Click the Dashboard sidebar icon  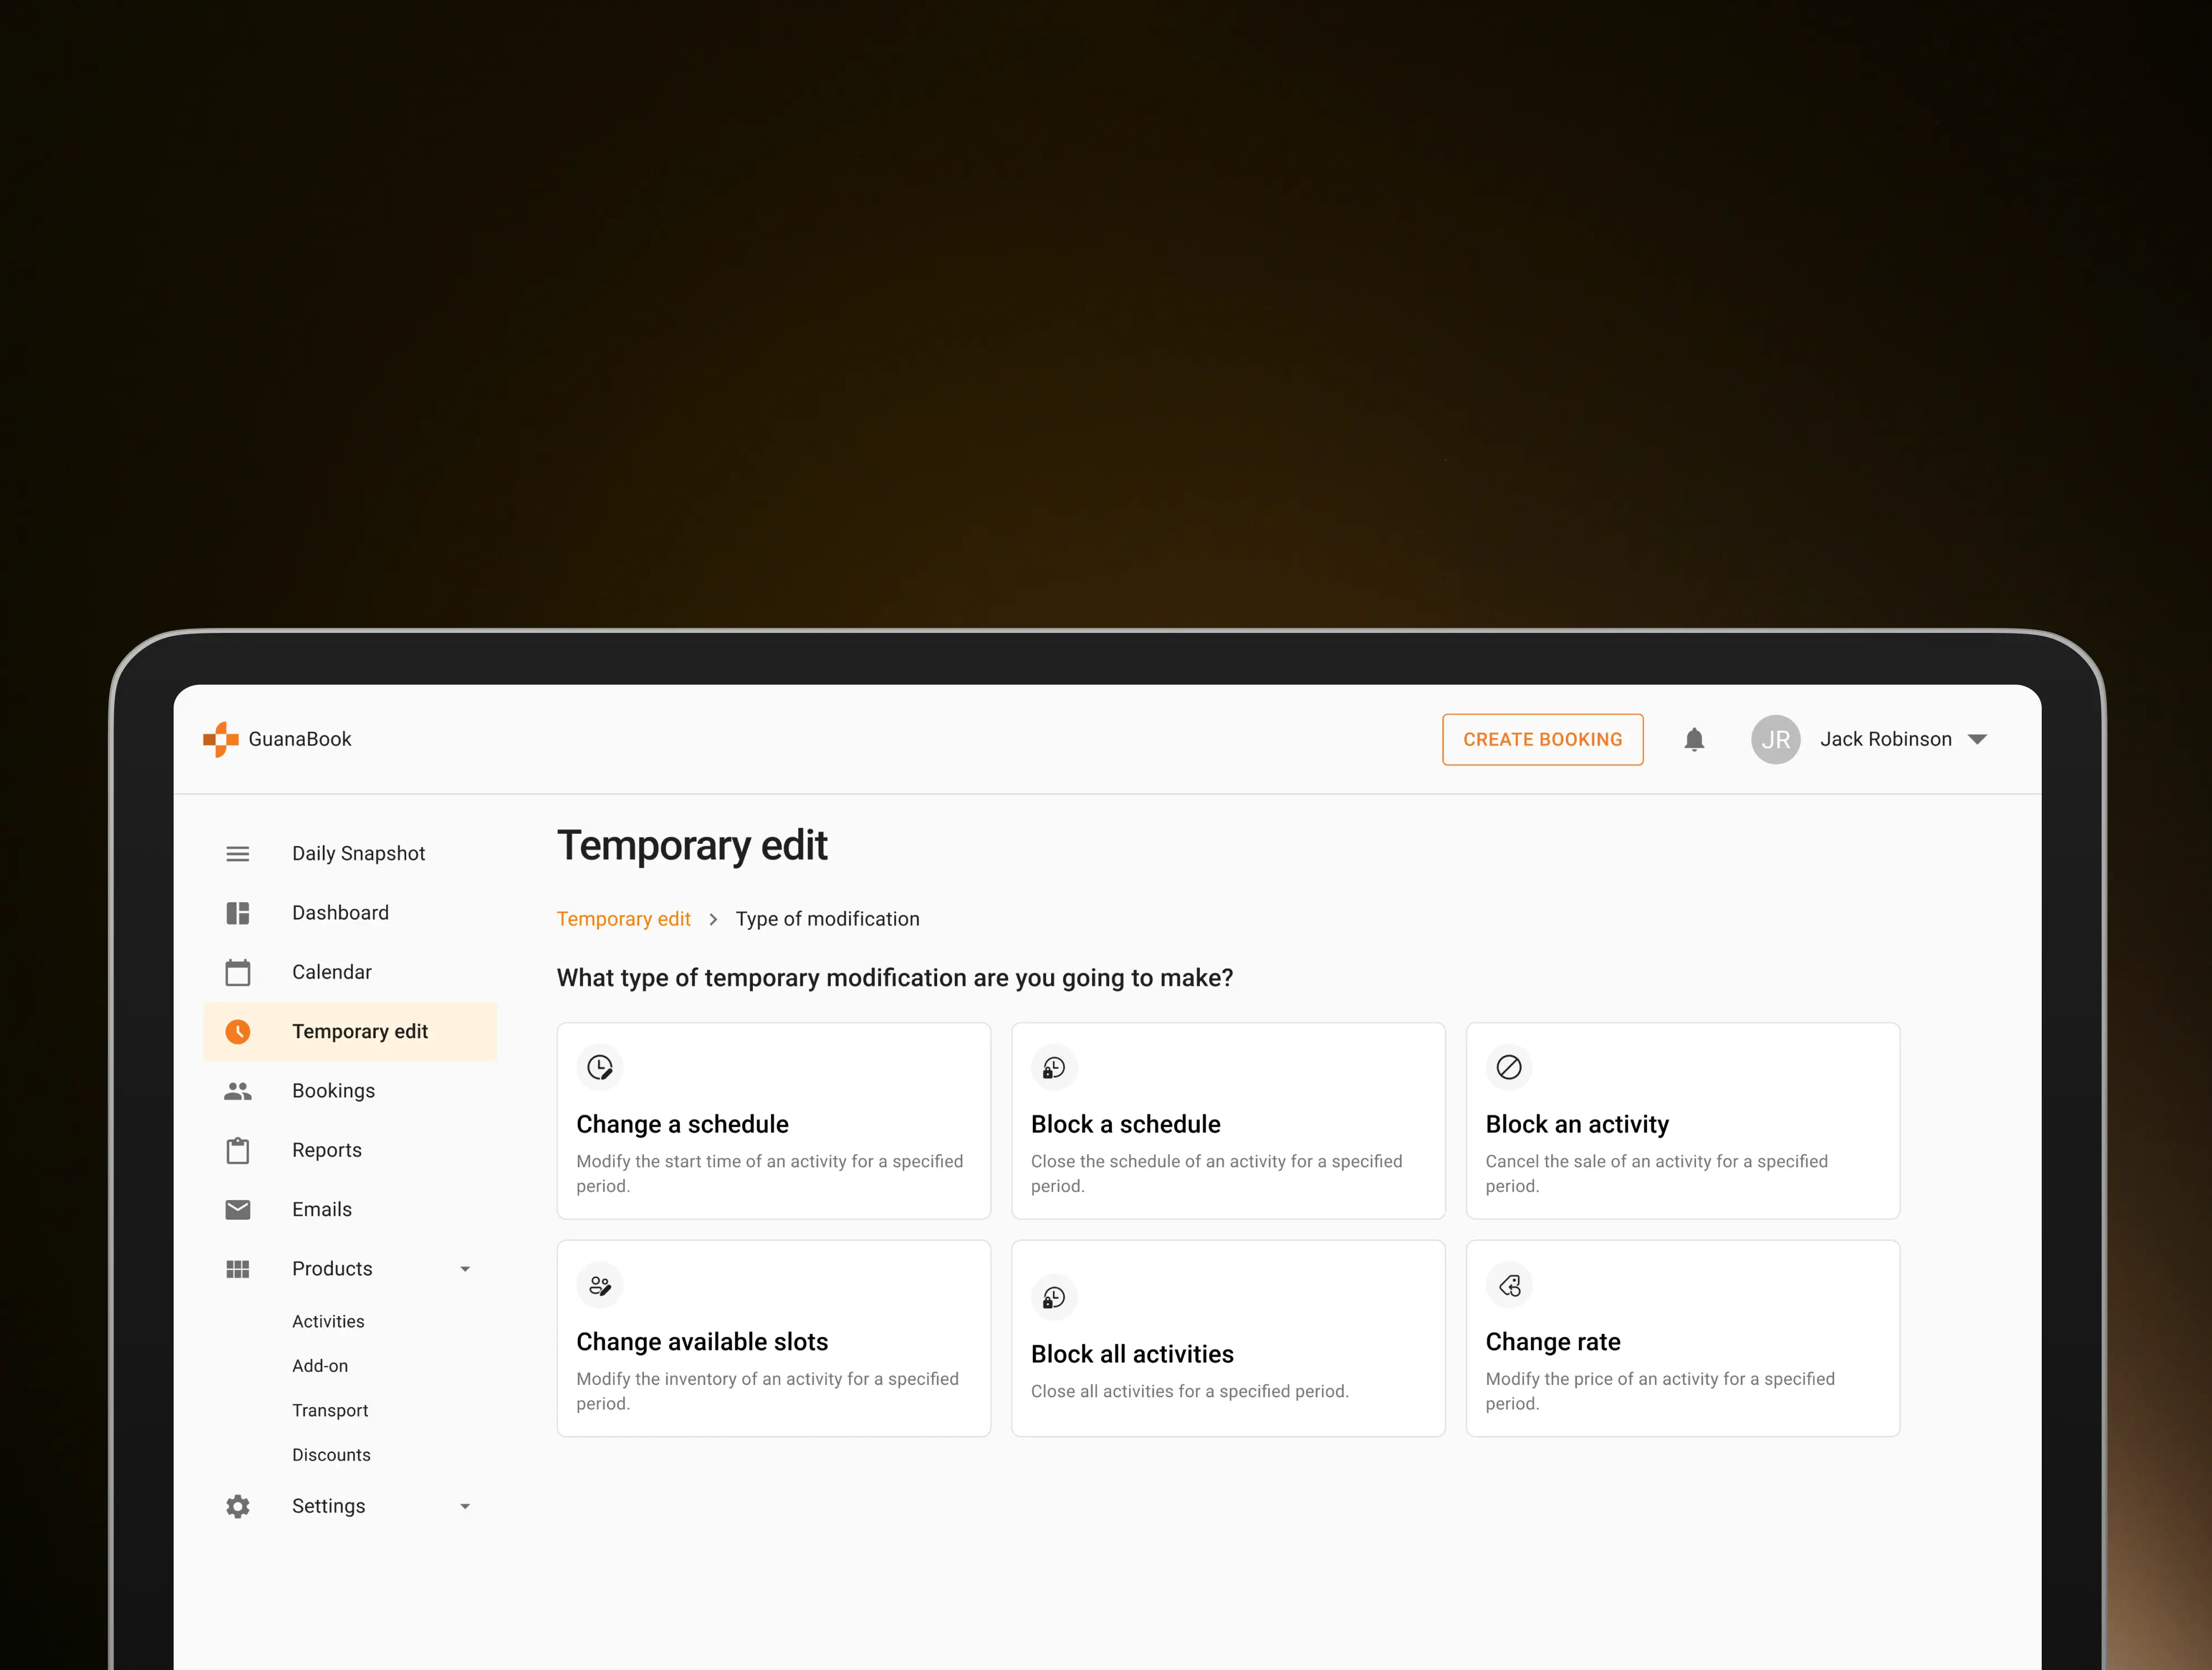[x=238, y=912]
